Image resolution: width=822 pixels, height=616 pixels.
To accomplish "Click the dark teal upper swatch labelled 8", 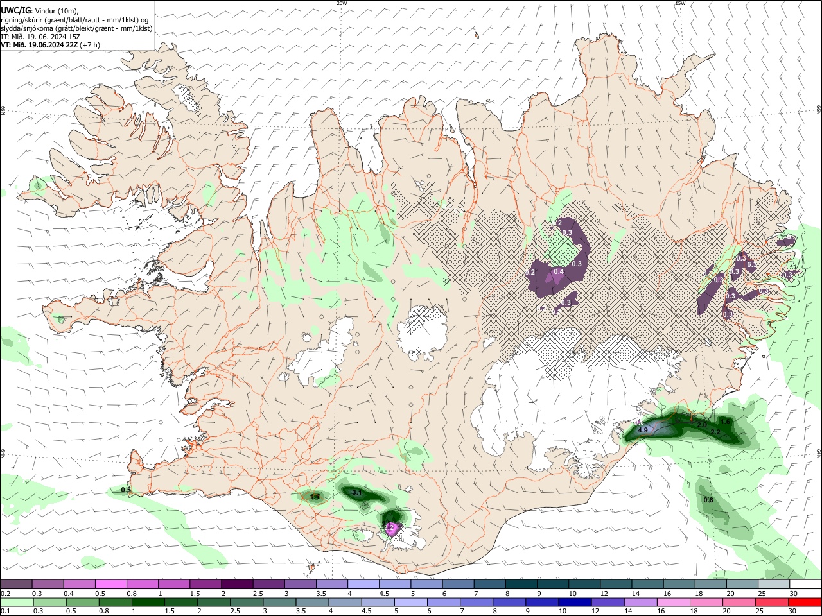I will point(521,585).
